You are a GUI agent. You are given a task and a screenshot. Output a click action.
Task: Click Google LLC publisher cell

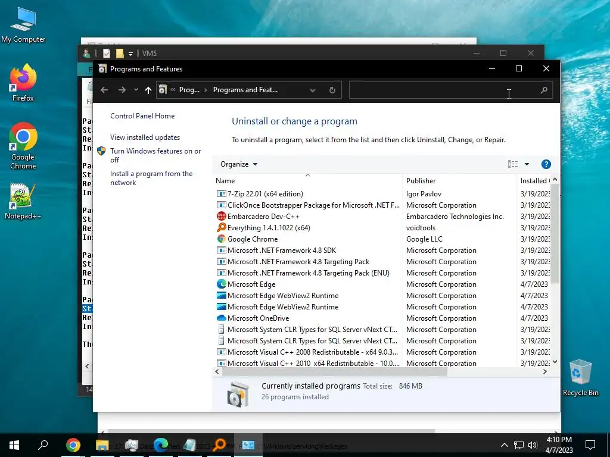(x=424, y=239)
